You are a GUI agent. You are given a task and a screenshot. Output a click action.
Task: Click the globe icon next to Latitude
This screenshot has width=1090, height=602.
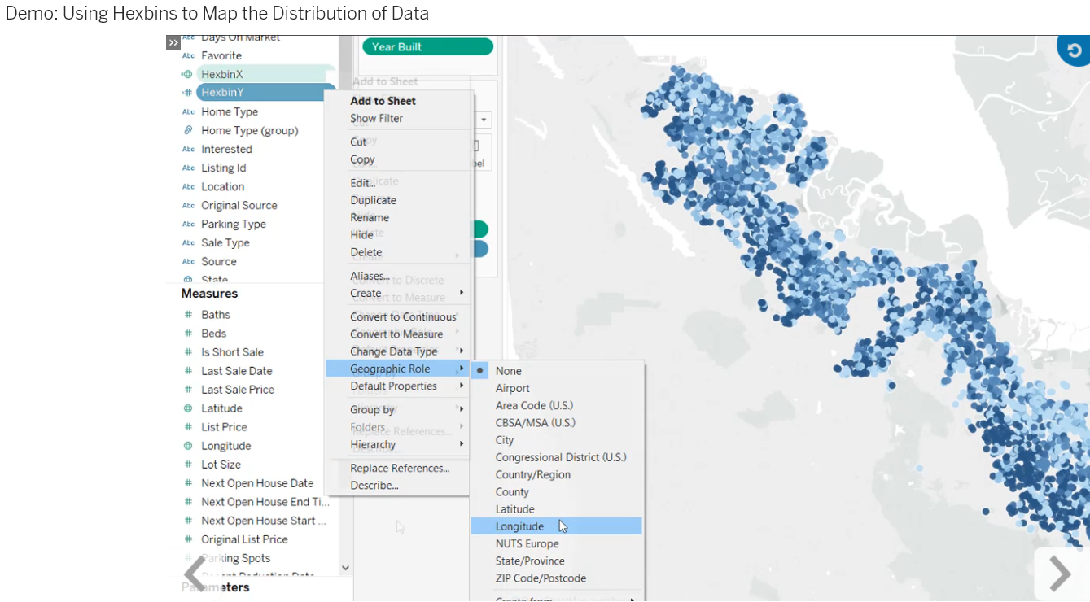coord(188,408)
